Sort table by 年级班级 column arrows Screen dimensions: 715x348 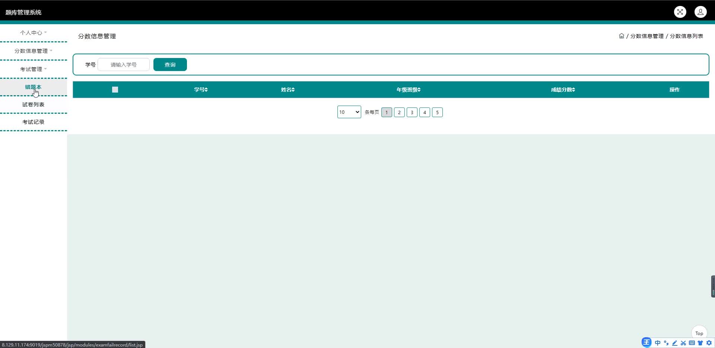pyautogui.click(x=419, y=90)
